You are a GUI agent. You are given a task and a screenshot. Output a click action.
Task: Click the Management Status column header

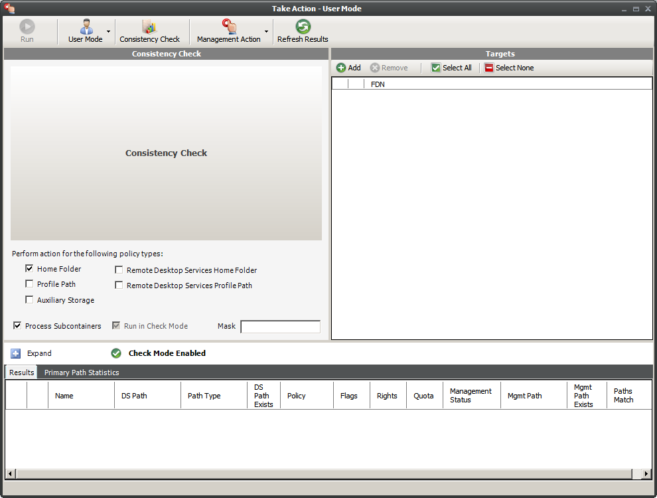pos(471,396)
